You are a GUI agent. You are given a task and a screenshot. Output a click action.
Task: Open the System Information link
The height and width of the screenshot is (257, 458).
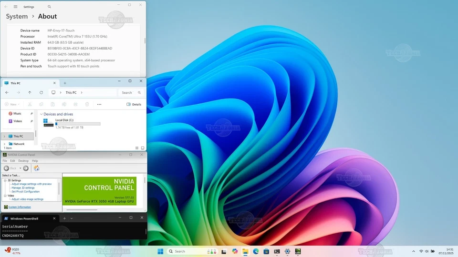click(x=20, y=207)
